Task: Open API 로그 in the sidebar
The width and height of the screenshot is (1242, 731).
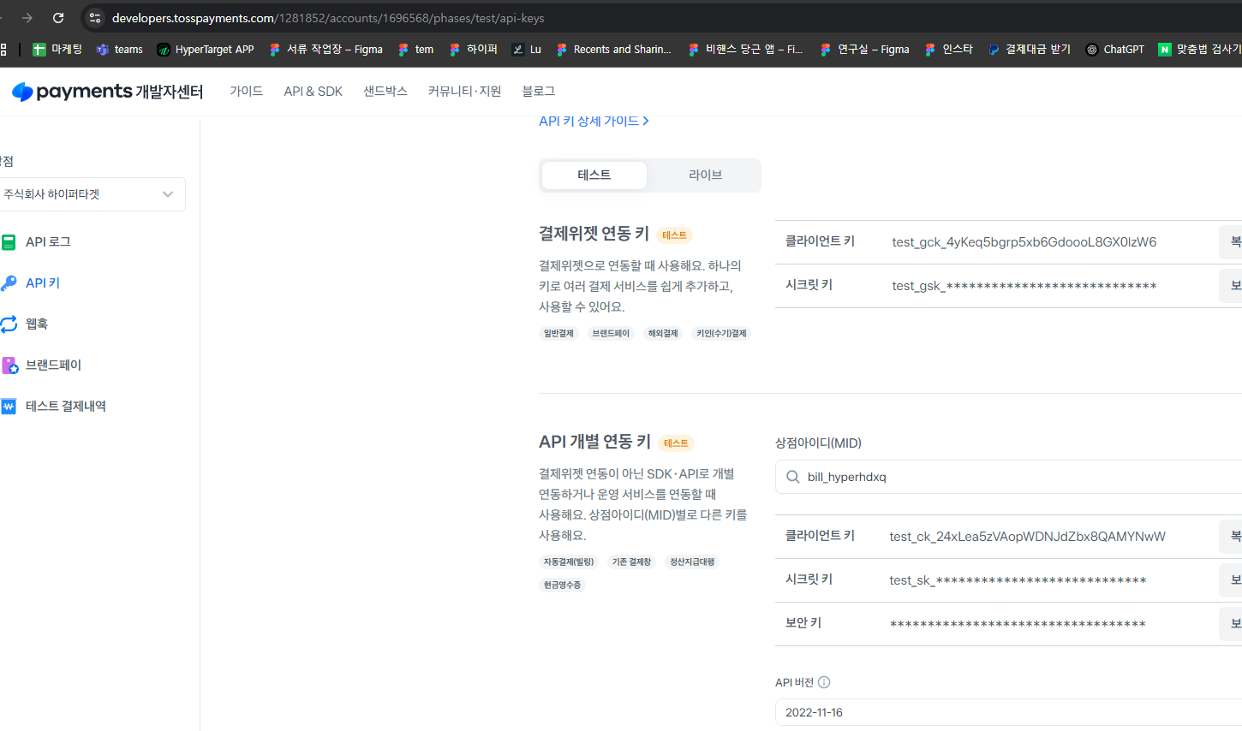Action: pos(37,242)
